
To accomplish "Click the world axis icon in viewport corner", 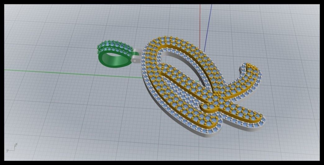I will click(11, 148).
